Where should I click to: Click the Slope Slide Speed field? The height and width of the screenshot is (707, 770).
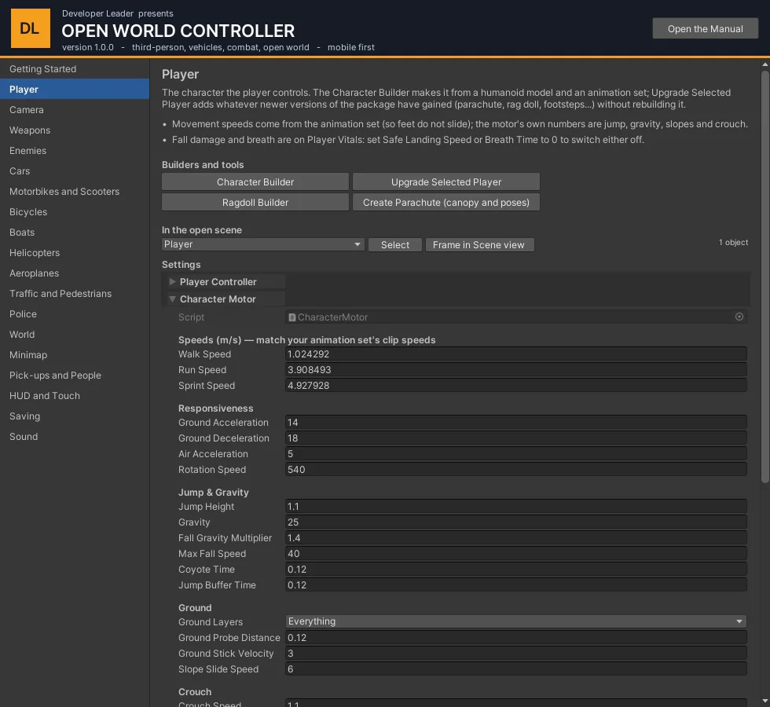pyautogui.click(x=515, y=669)
